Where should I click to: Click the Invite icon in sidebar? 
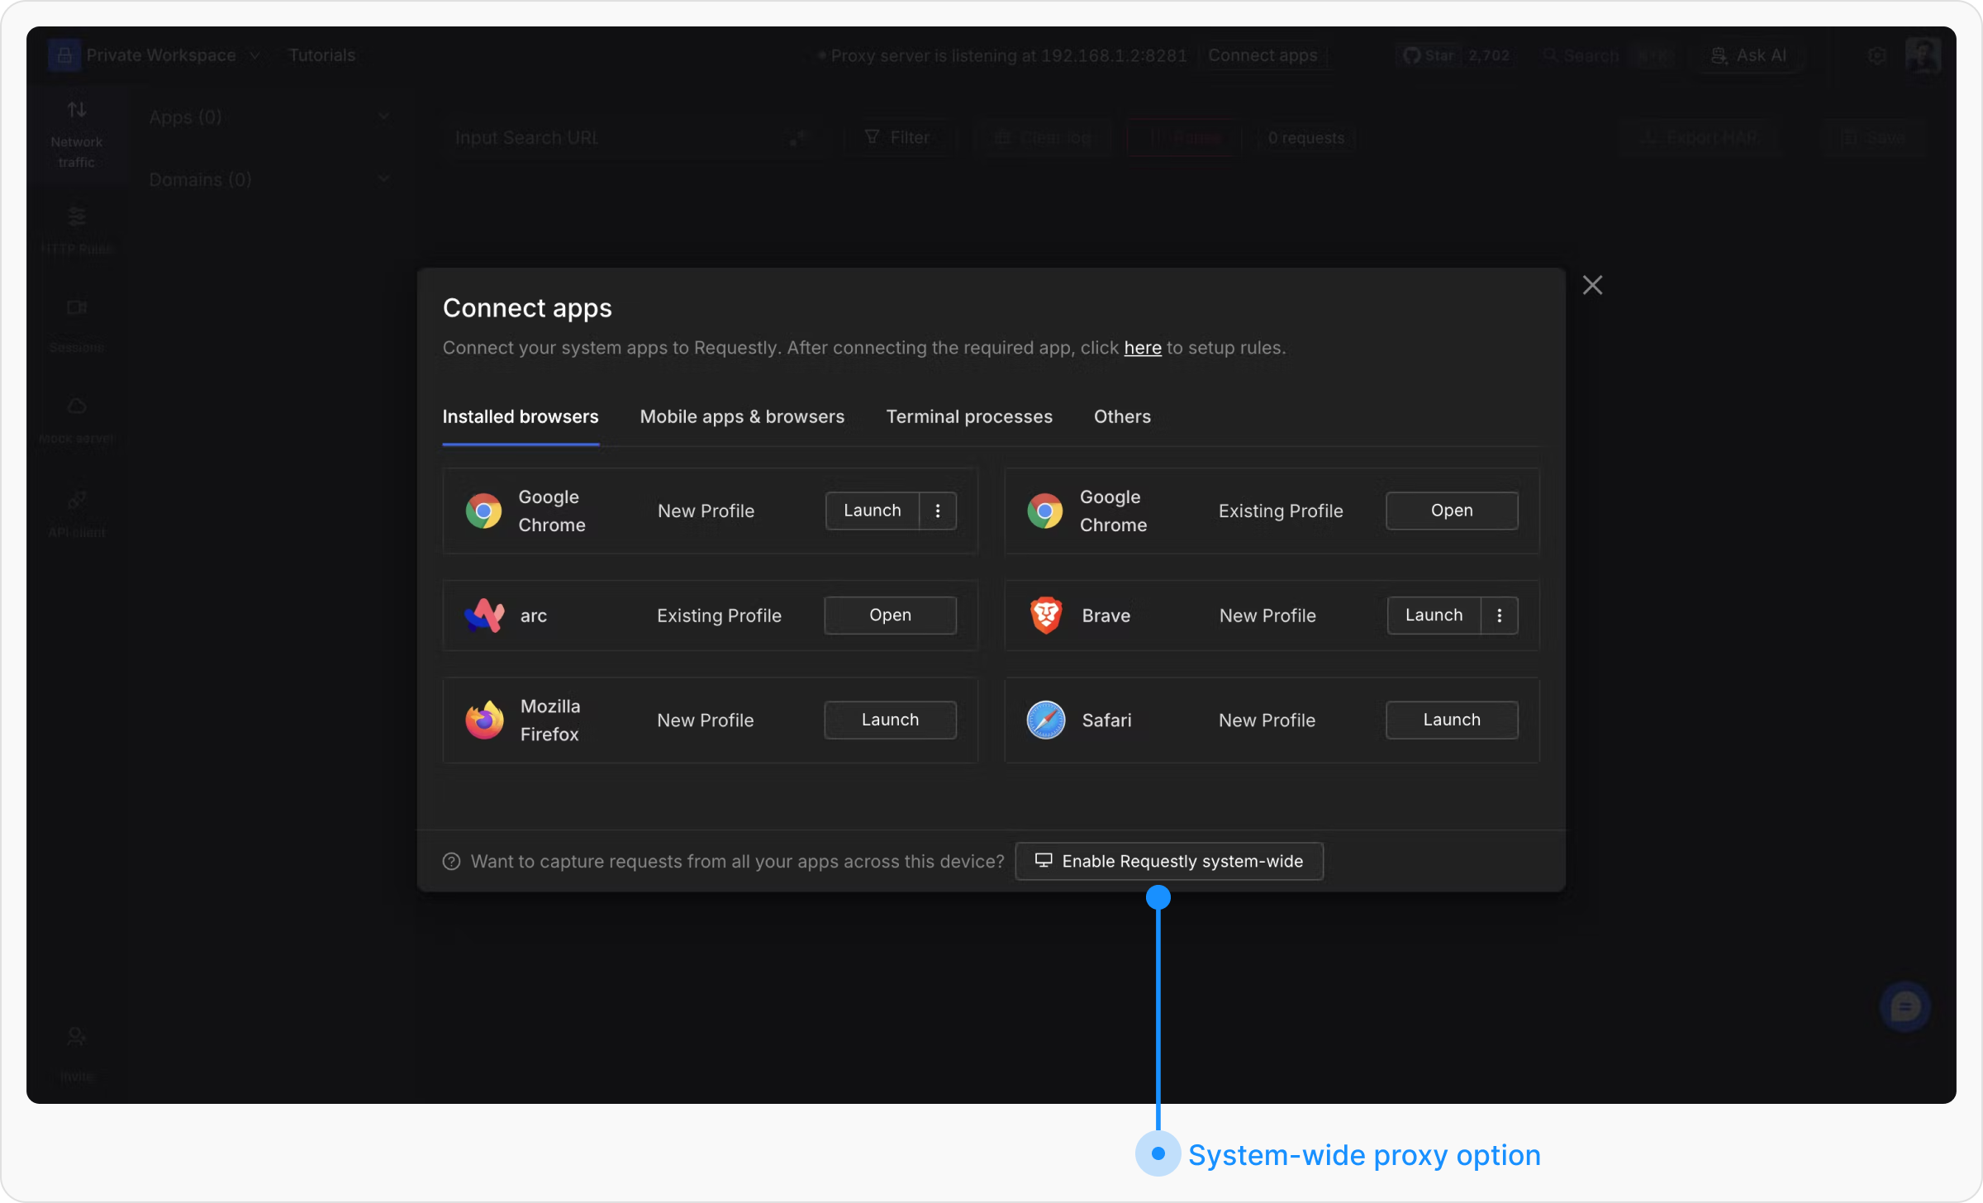click(76, 1037)
